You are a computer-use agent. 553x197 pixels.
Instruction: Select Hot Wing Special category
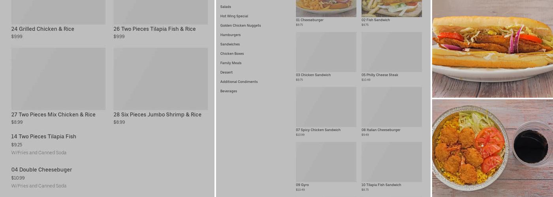(234, 16)
